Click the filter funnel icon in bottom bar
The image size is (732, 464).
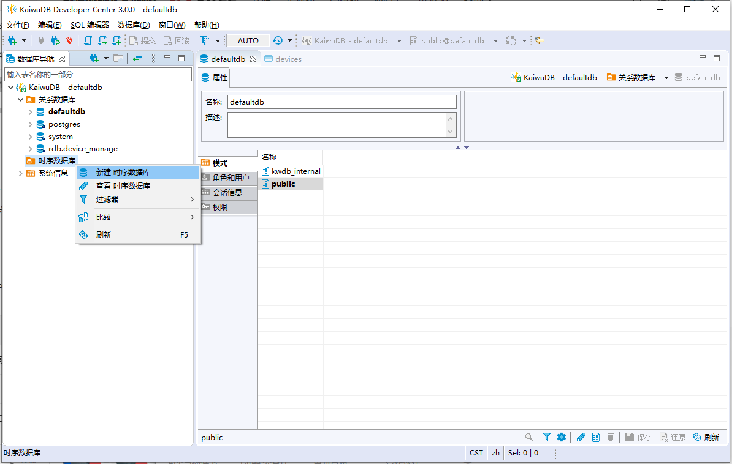(x=546, y=437)
